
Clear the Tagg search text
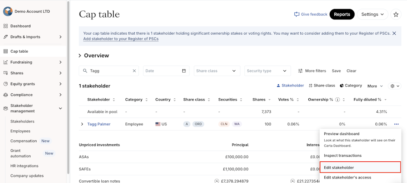tap(134, 71)
